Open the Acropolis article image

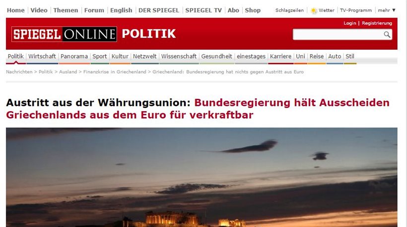pyautogui.click(x=202, y=177)
